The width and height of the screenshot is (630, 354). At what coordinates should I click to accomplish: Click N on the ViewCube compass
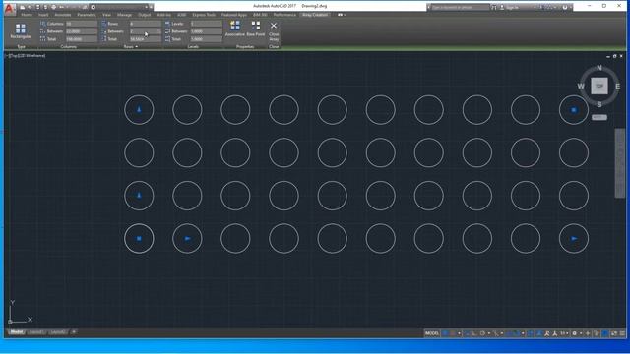pos(599,68)
